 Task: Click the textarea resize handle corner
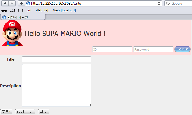[x=90, y=105]
